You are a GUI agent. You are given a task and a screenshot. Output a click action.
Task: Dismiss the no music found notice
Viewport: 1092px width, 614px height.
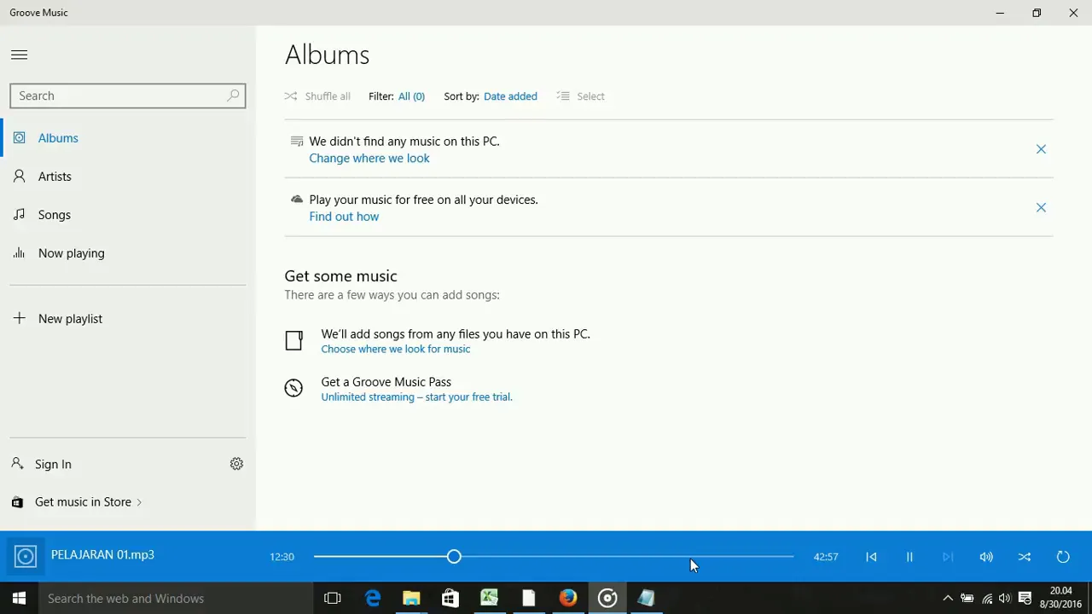pyautogui.click(x=1041, y=149)
